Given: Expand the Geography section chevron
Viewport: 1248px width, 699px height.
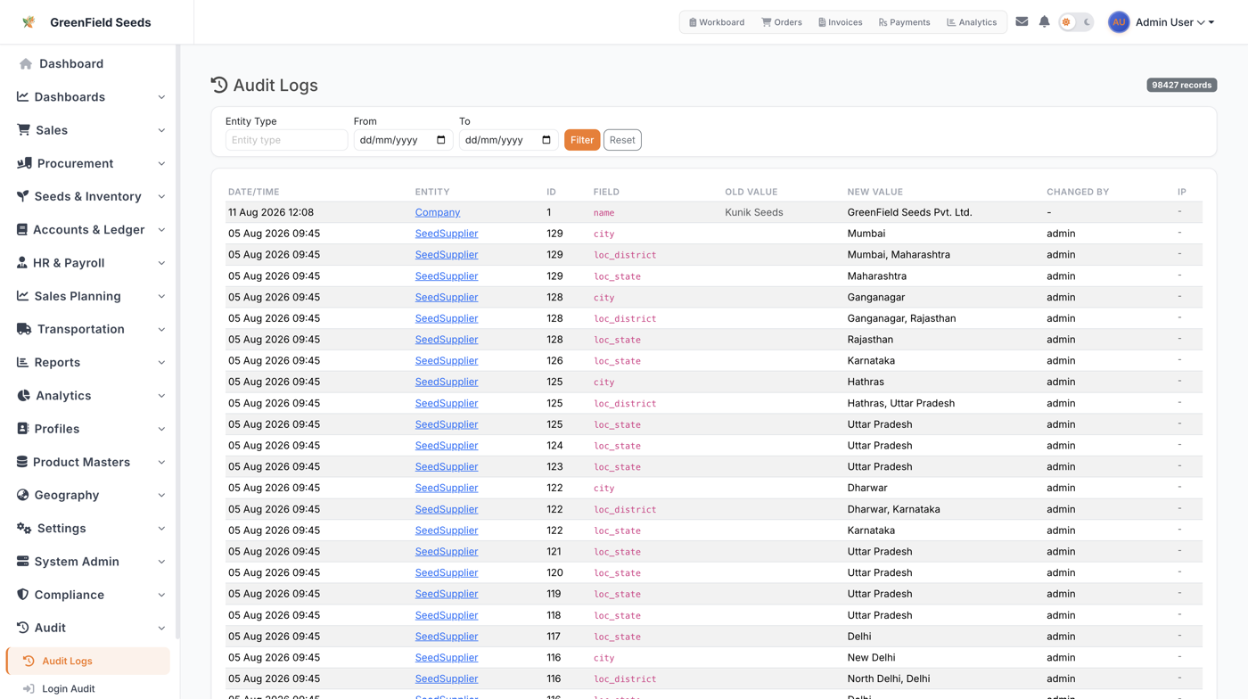Looking at the screenshot, I should (161, 495).
